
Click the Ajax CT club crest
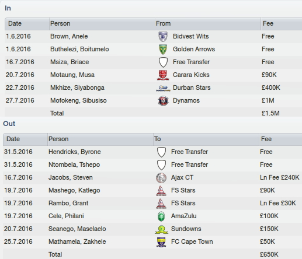click(x=161, y=178)
